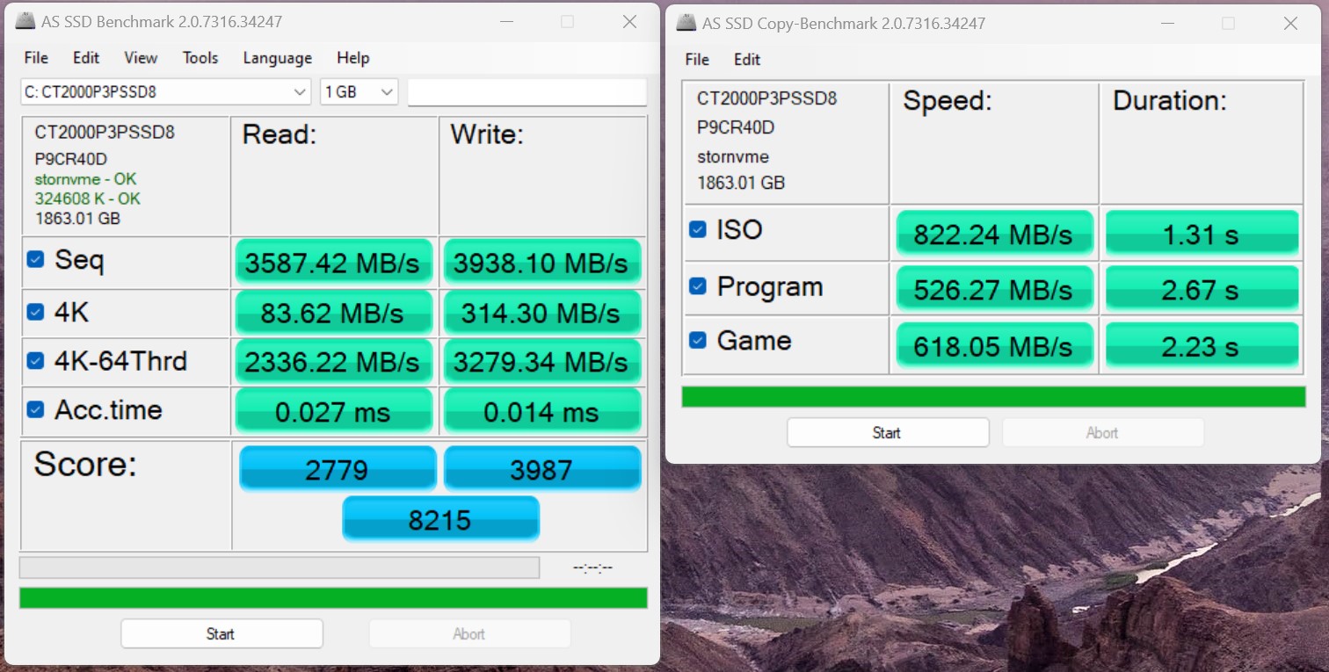Toggle the 4K-64Thrd test checkbox
1329x672 pixels.
click(x=35, y=360)
